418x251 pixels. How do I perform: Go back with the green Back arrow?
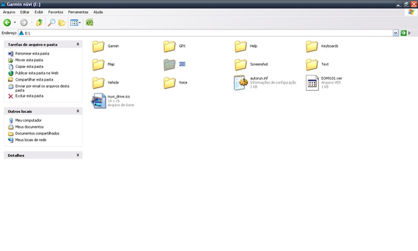click(x=7, y=22)
